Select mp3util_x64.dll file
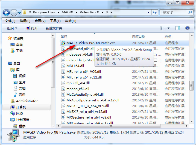This screenshot has height=145, width=196. point(78,83)
